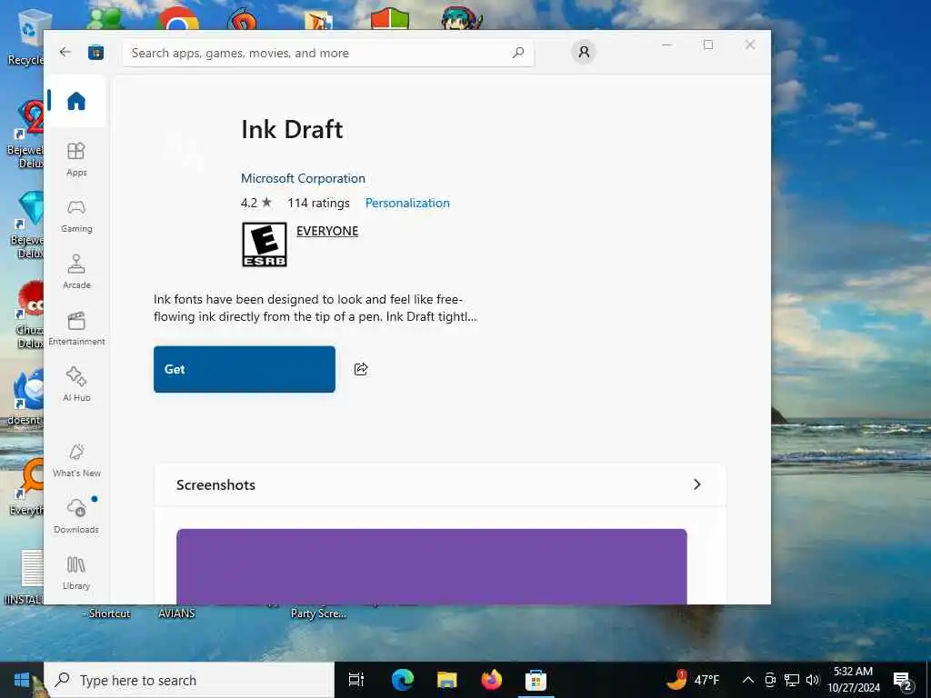931x698 pixels.
Task: Launch Microsoft Edge from the taskbar
Action: [x=402, y=680]
